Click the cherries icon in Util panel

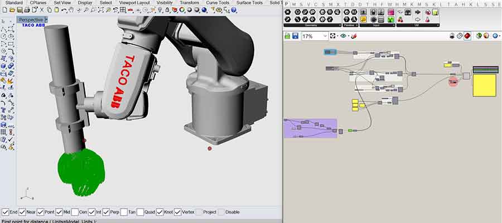400,20
